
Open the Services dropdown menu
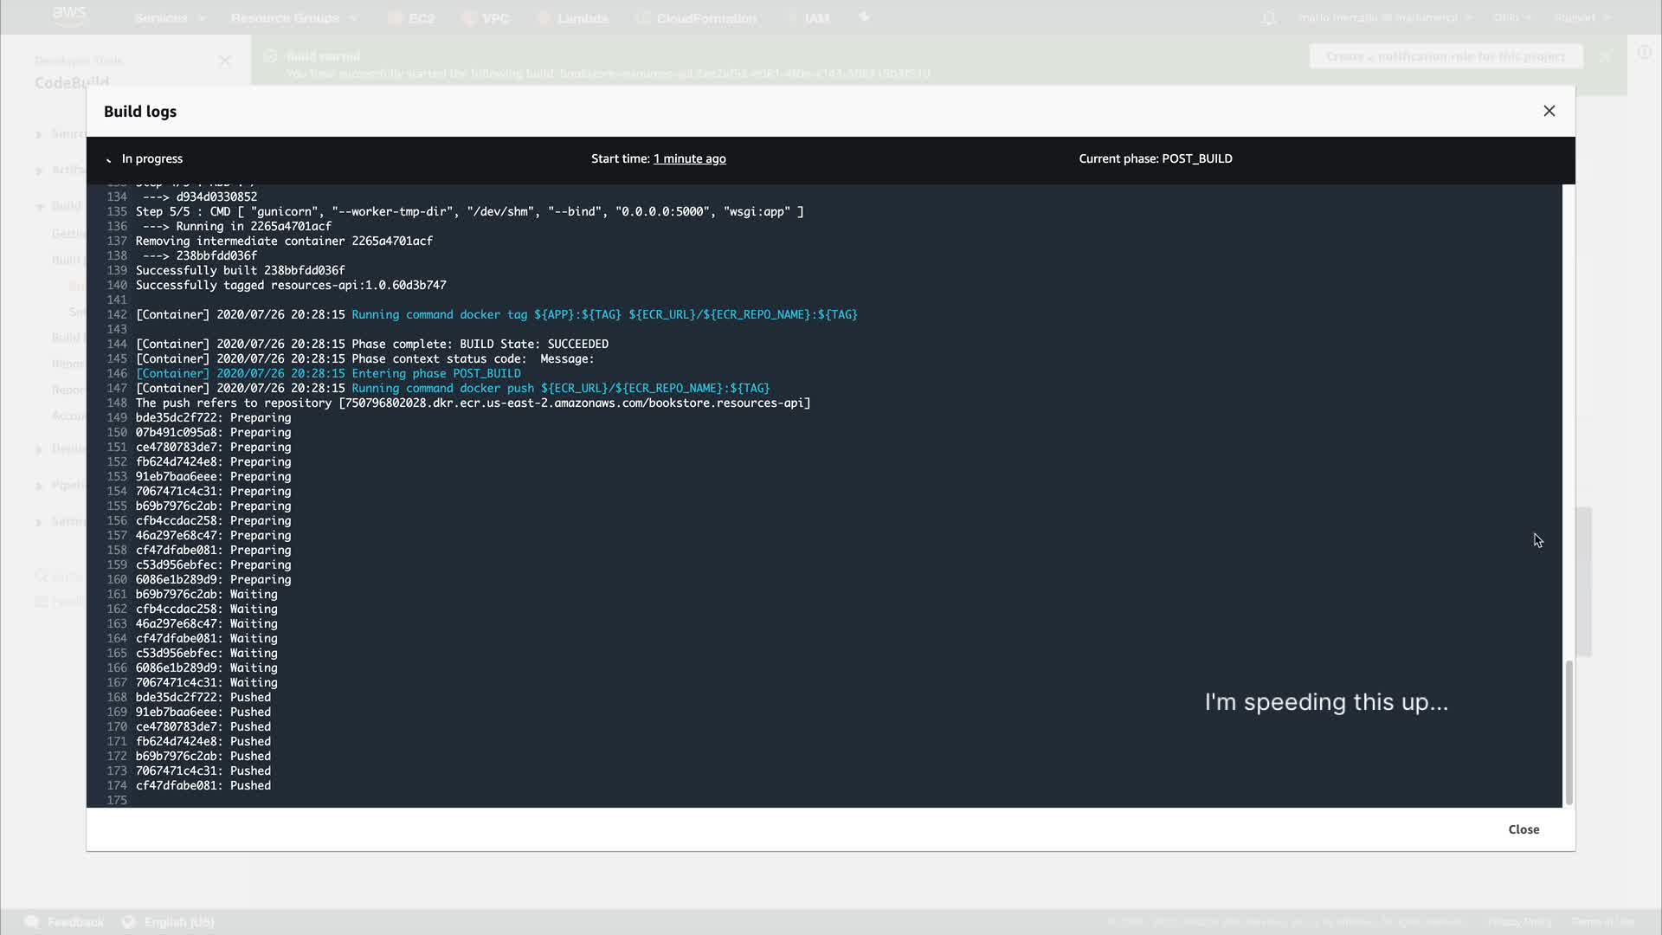[x=170, y=18]
